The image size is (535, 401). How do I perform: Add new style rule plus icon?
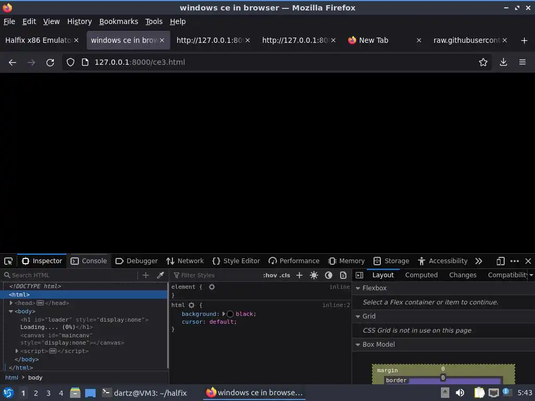299,275
